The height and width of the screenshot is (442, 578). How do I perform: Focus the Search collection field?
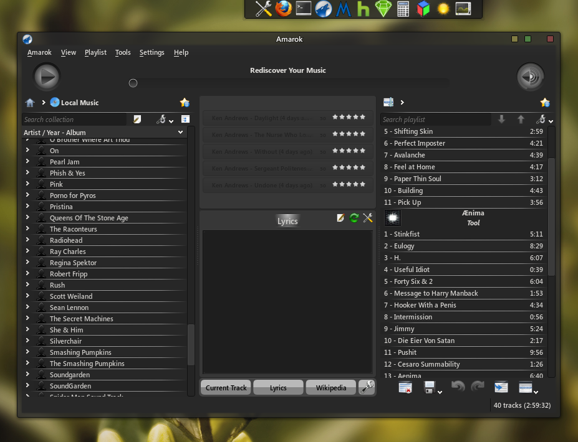click(x=74, y=120)
